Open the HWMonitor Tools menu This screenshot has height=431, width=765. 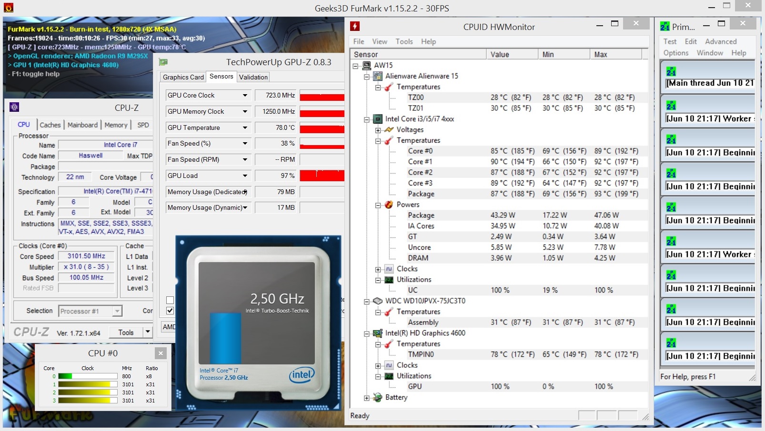point(404,41)
